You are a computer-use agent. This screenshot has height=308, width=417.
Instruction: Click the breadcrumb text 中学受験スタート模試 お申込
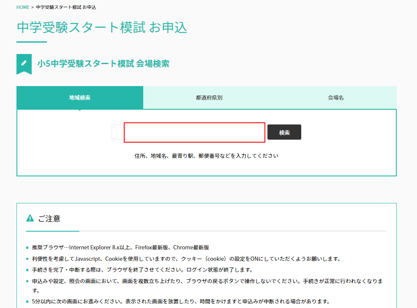[x=66, y=7]
